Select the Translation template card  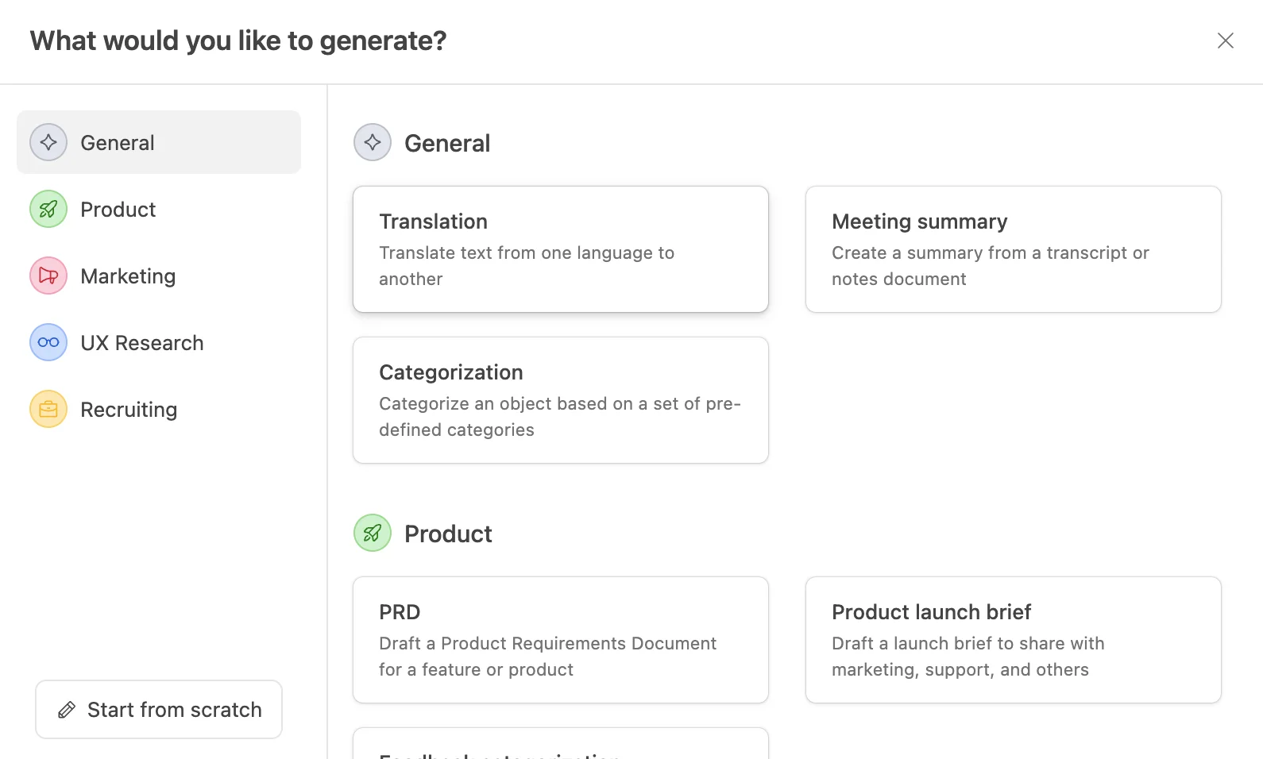[560, 249]
